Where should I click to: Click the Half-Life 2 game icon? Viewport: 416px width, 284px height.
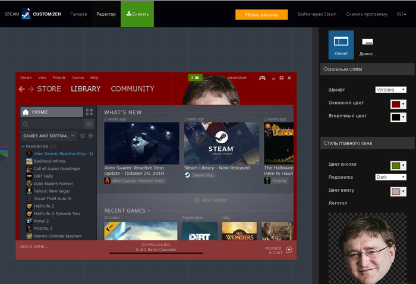(29, 206)
